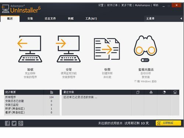Click the Install (安装) computer icon
The width and height of the screenshot is (184, 138).
68,49
